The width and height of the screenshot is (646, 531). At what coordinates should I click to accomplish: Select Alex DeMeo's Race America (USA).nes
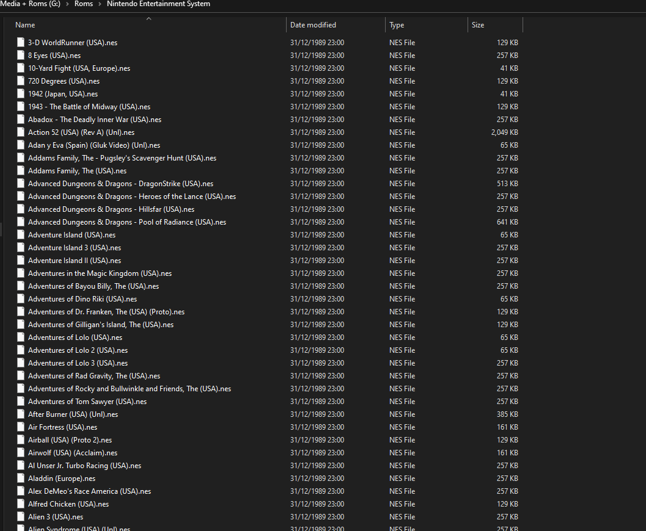89,491
